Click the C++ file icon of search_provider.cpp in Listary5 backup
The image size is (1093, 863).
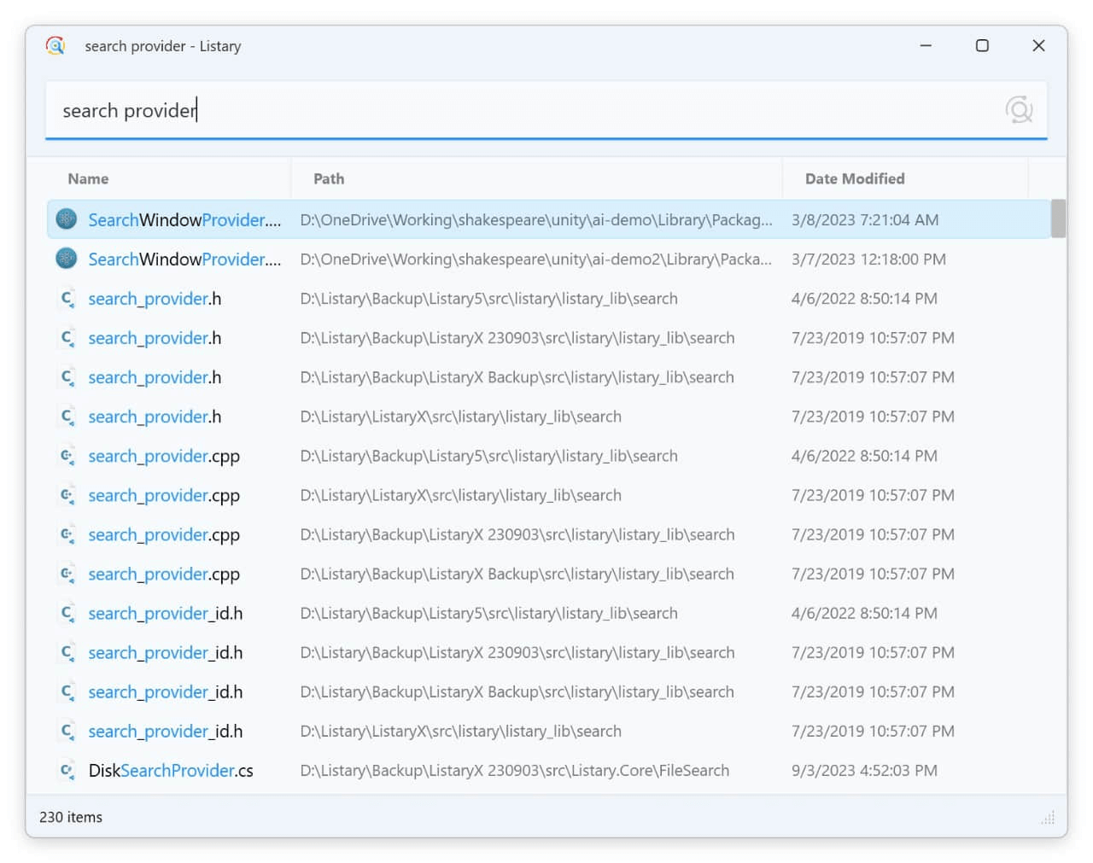point(67,456)
